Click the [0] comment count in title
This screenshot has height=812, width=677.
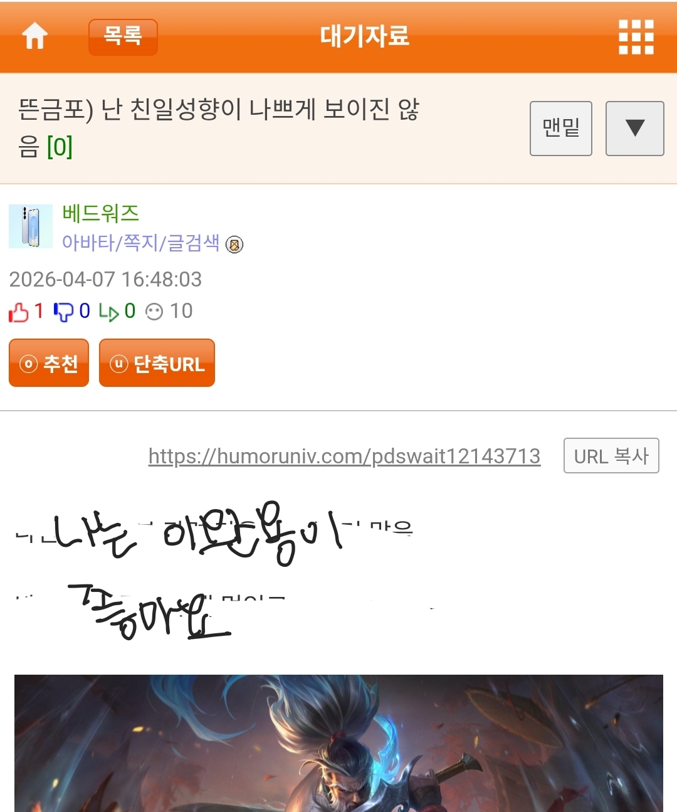tap(60, 147)
